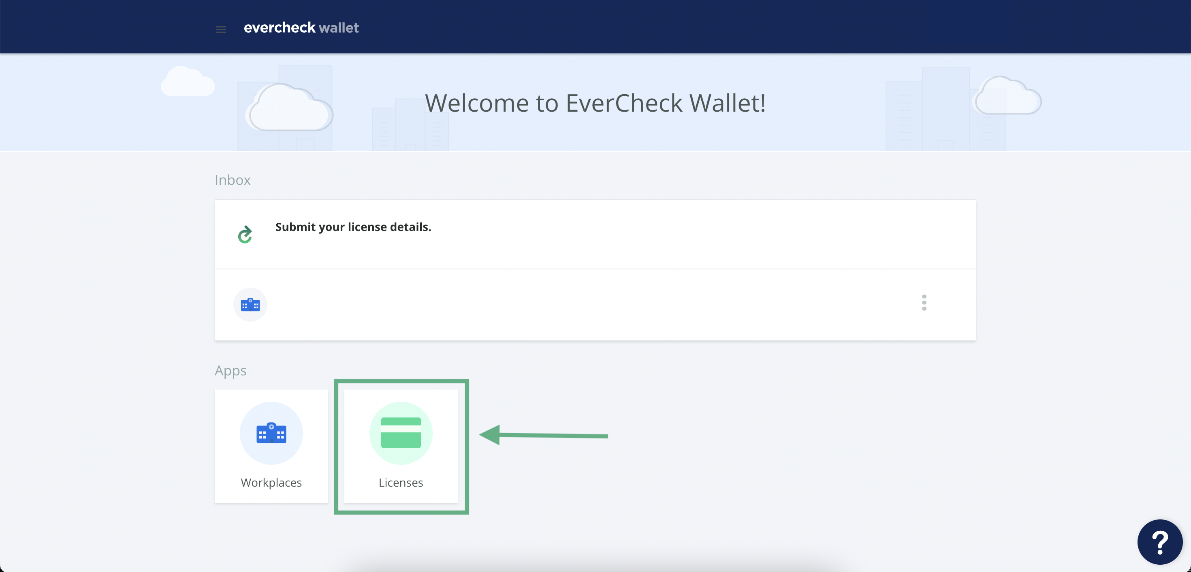Select the blue hospital icon on the workplace row
This screenshot has width=1191, height=572.
[250, 304]
